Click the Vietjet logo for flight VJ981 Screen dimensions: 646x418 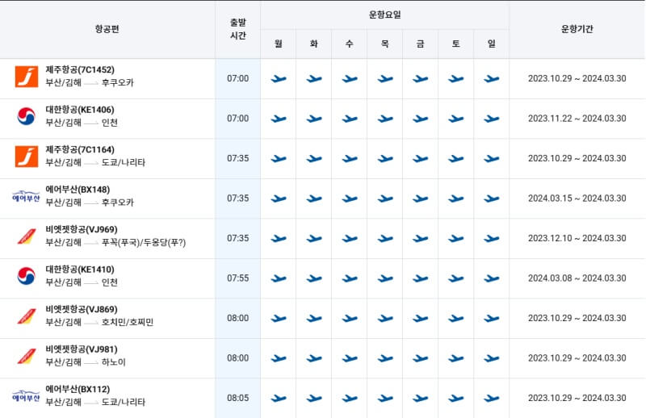[27, 357]
